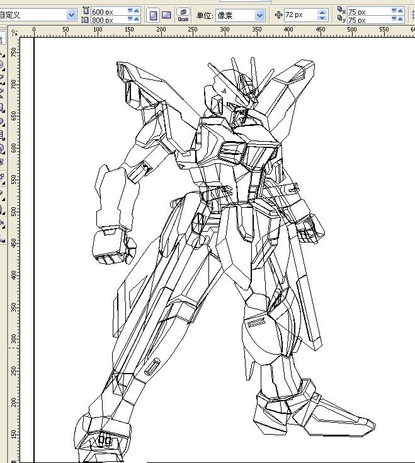Click the 单位: units label
Viewport: 415px width, 463px height.
(x=205, y=15)
